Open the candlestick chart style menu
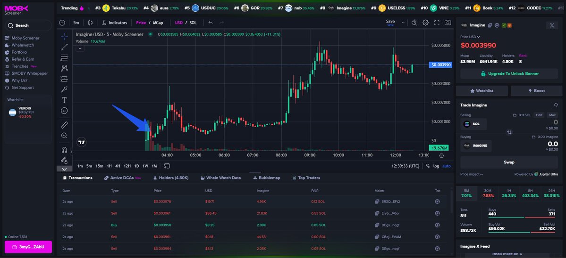This screenshot has width=566, height=258. pos(90,23)
